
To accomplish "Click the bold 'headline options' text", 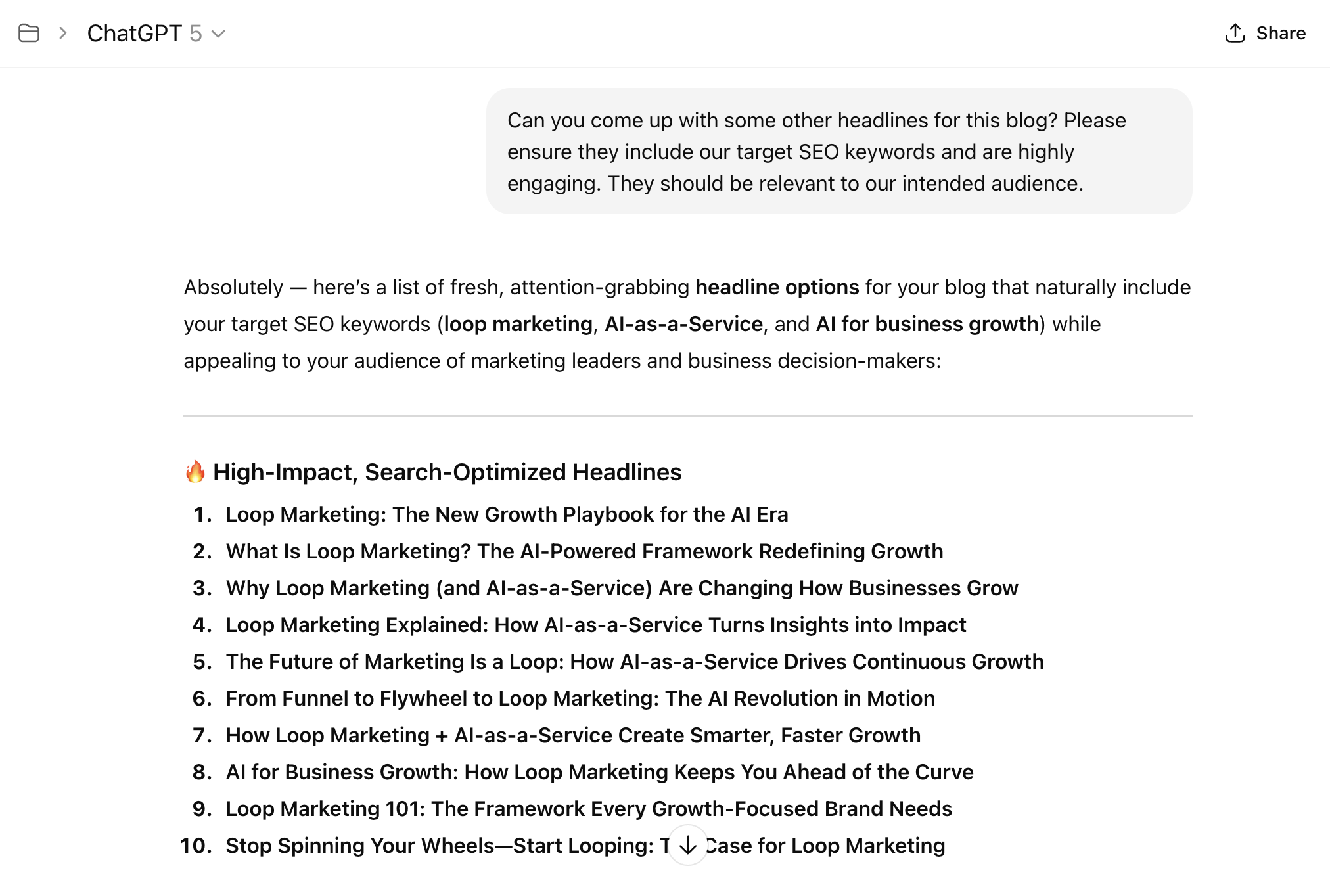I will coord(777,287).
